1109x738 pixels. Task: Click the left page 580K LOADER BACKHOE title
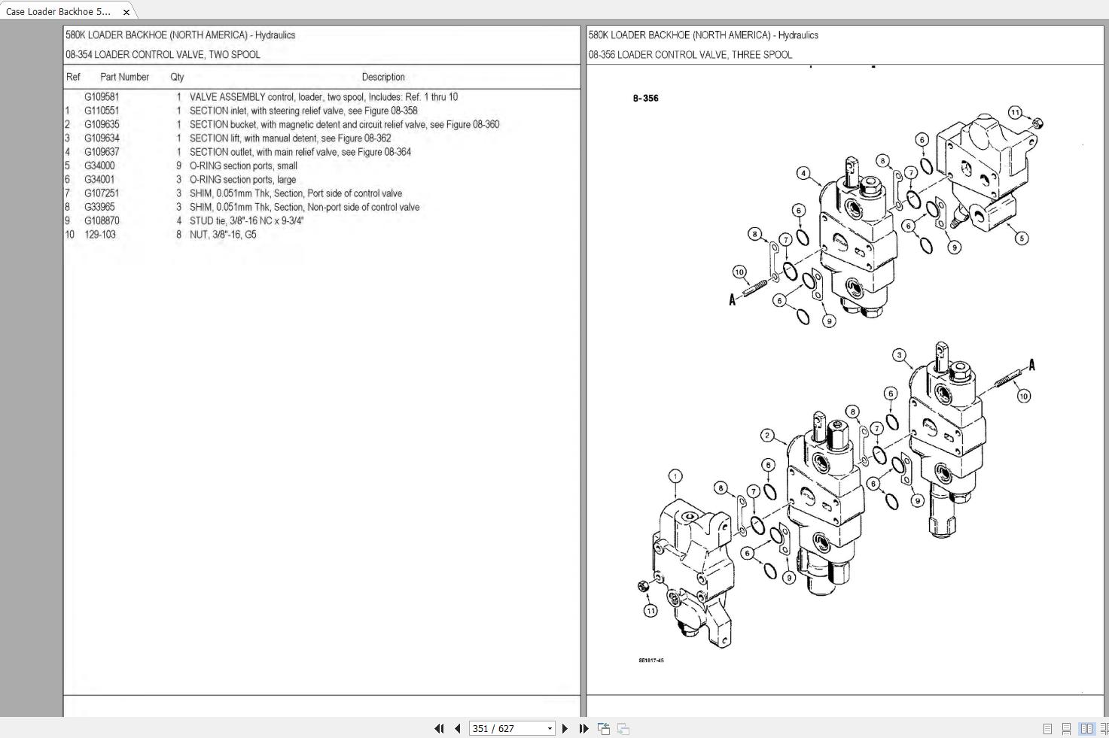coord(180,35)
